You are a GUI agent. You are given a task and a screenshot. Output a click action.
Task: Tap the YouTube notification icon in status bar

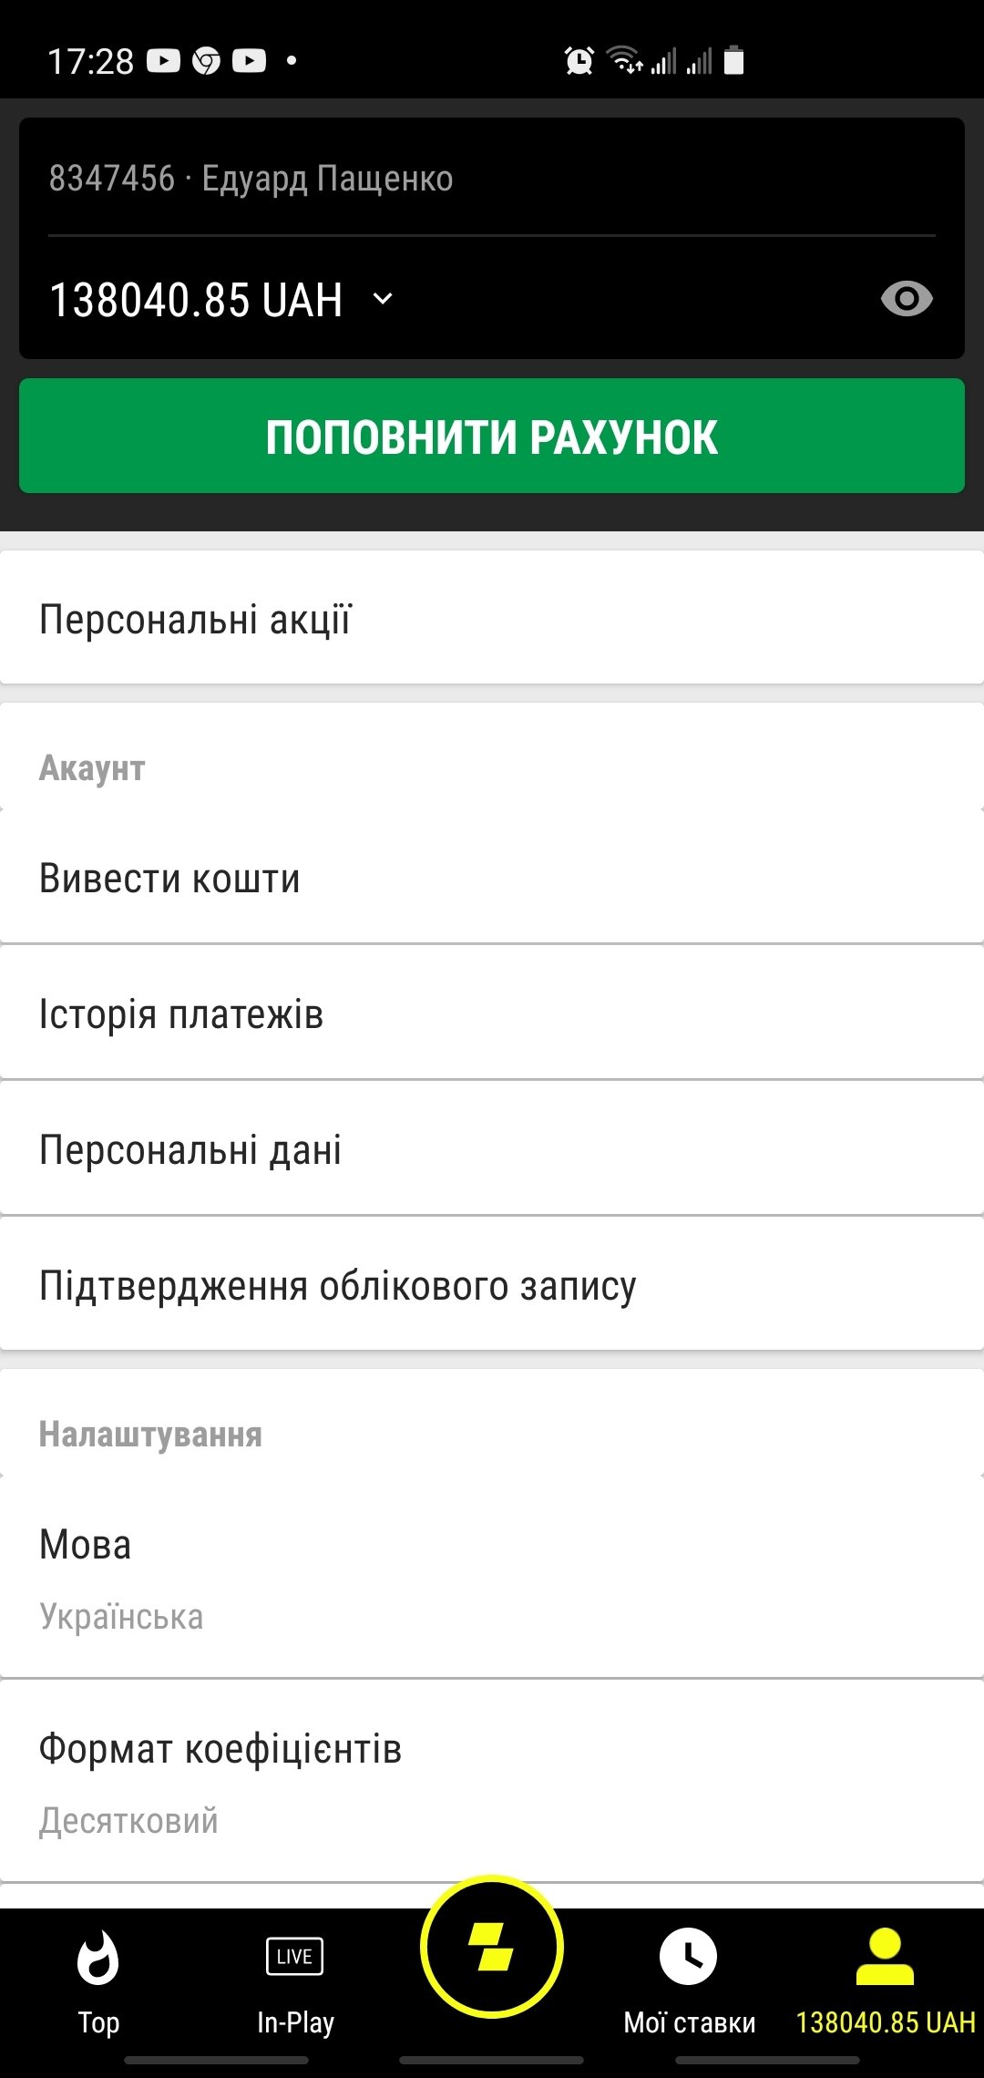[x=164, y=61]
